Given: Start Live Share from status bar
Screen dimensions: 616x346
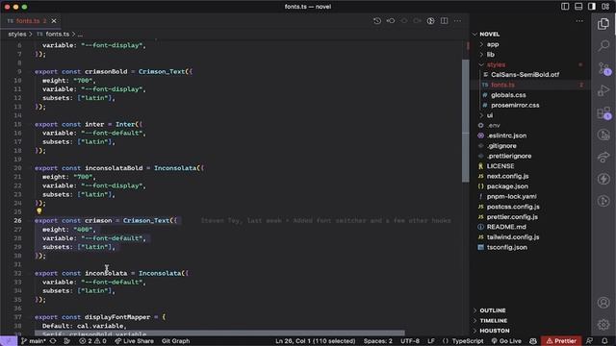Looking at the screenshot, I should (x=134, y=341).
